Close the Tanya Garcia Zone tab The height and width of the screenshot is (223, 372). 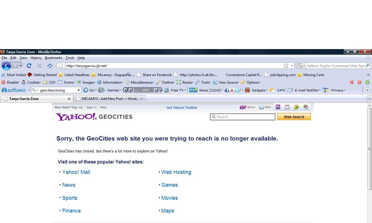pos(69,99)
